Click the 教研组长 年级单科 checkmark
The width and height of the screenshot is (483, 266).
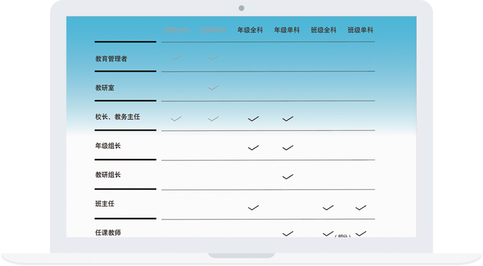tap(288, 177)
